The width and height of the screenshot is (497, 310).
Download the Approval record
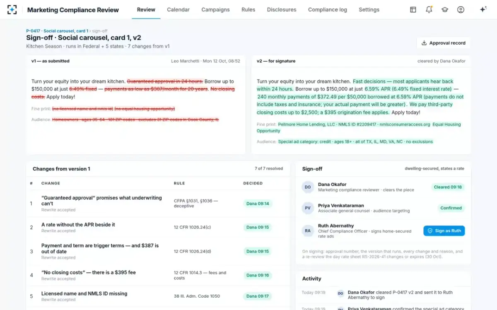[x=443, y=43]
